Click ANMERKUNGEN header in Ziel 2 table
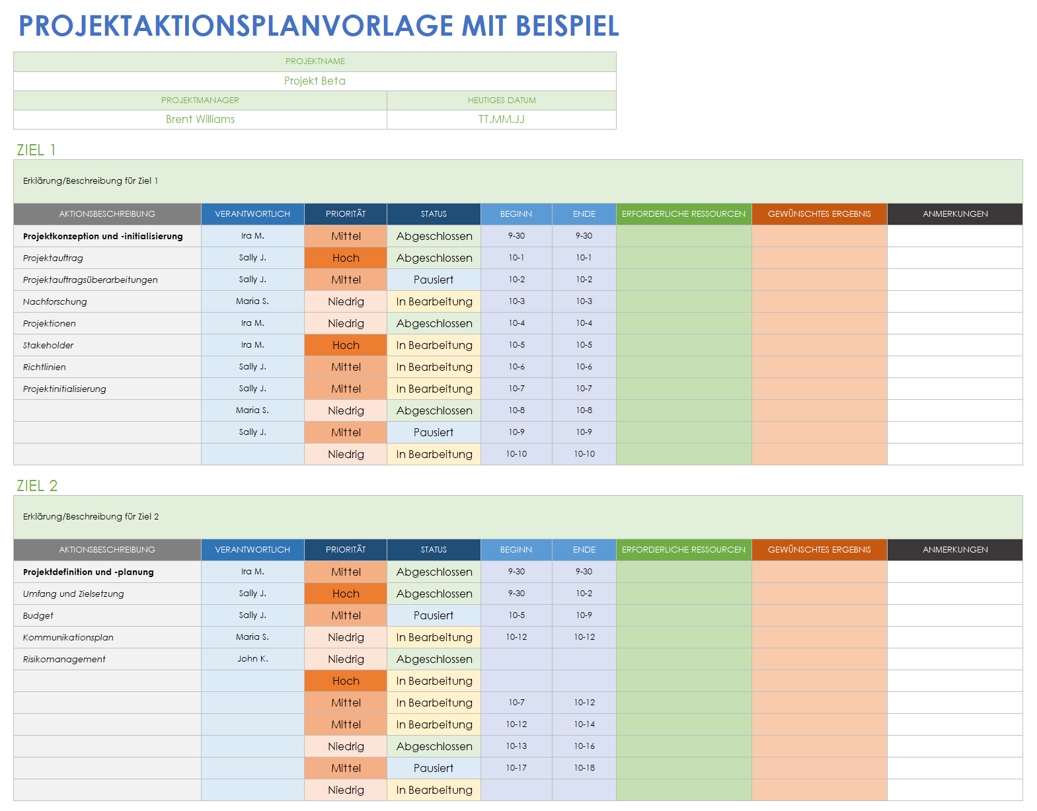This screenshot has width=1037, height=811. [x=955, y=550]
